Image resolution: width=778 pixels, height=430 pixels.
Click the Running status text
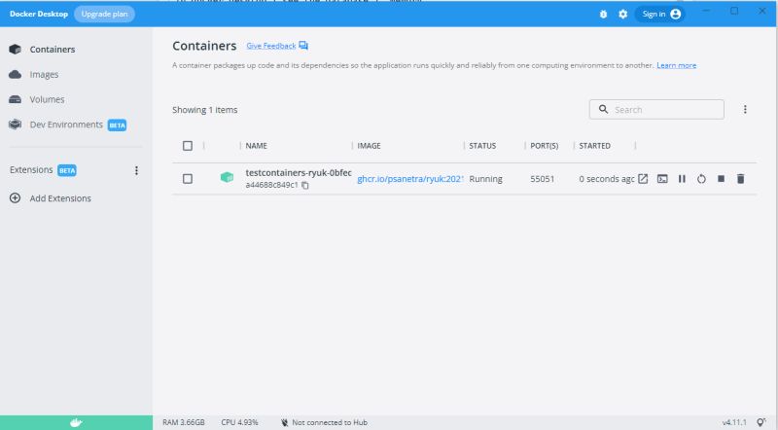click(485, 179)
